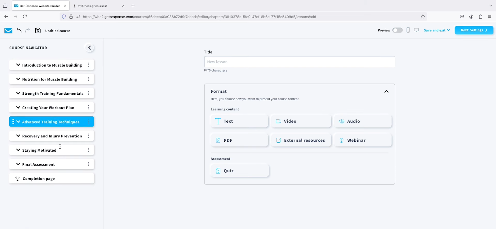496x229 pixels.
Task: Open three-dot menu for Staying Motivated
Action: tap(89, 150)
